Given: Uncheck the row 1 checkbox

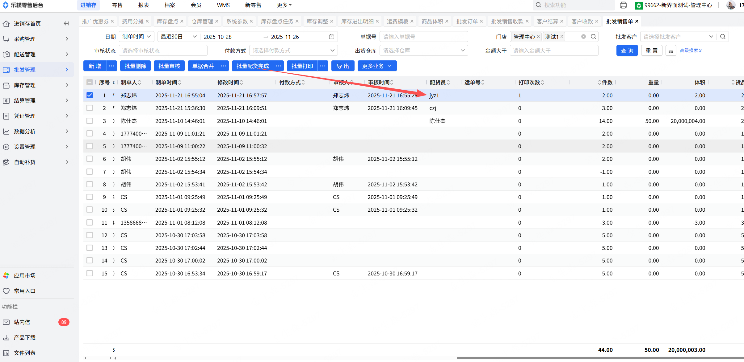Looking at the screenshot, I should coord(90,95).
